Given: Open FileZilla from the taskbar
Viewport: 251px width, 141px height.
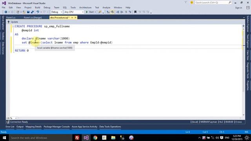Looking at the screenshot, I should 77,137.
